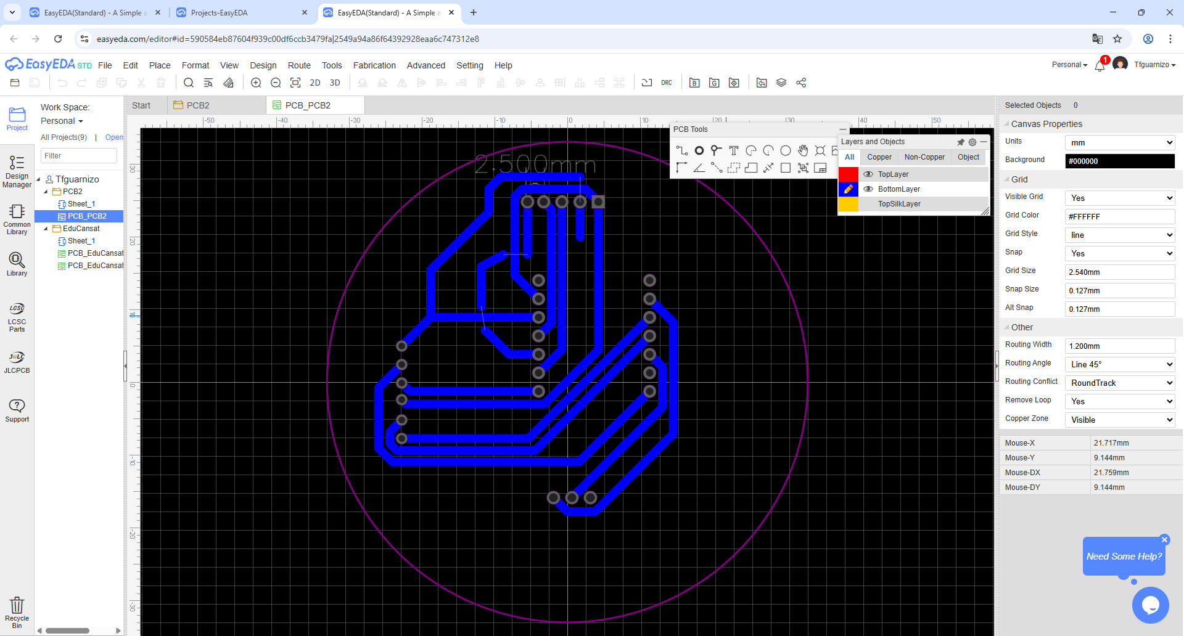Click the All Projects(9) link
This screenshot has height=636, width=1184.
[64, 137]
